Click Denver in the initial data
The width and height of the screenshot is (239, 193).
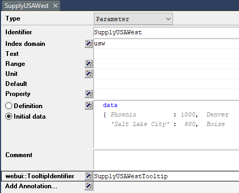click(x=217, y=114)
